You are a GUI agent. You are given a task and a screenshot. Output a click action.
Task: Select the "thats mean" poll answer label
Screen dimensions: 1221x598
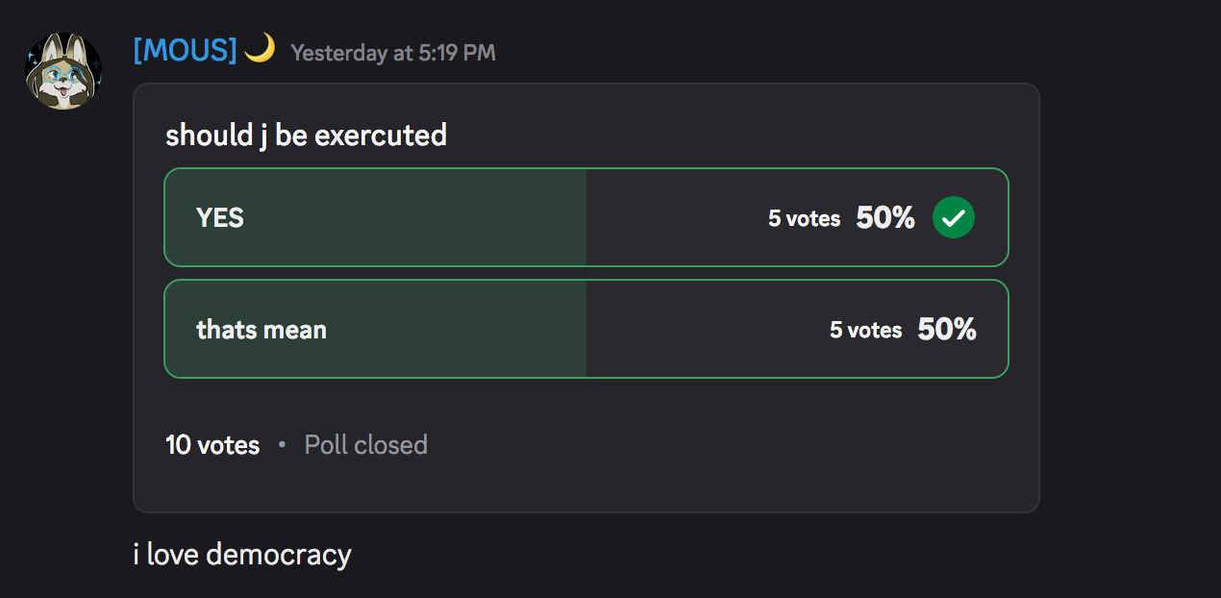[262, 330]
